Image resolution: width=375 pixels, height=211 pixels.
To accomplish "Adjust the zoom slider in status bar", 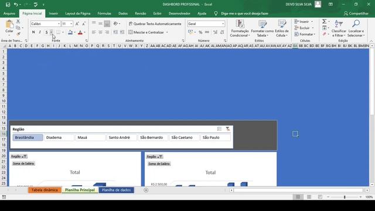I will (x=345, y=197).
